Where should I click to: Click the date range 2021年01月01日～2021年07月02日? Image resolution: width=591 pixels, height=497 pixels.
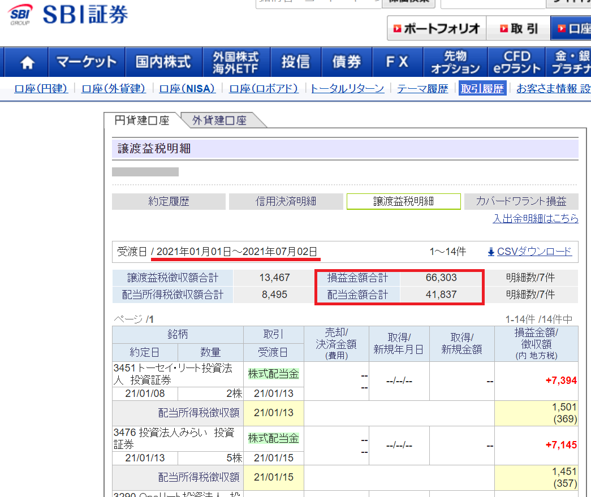pos(237,251)
